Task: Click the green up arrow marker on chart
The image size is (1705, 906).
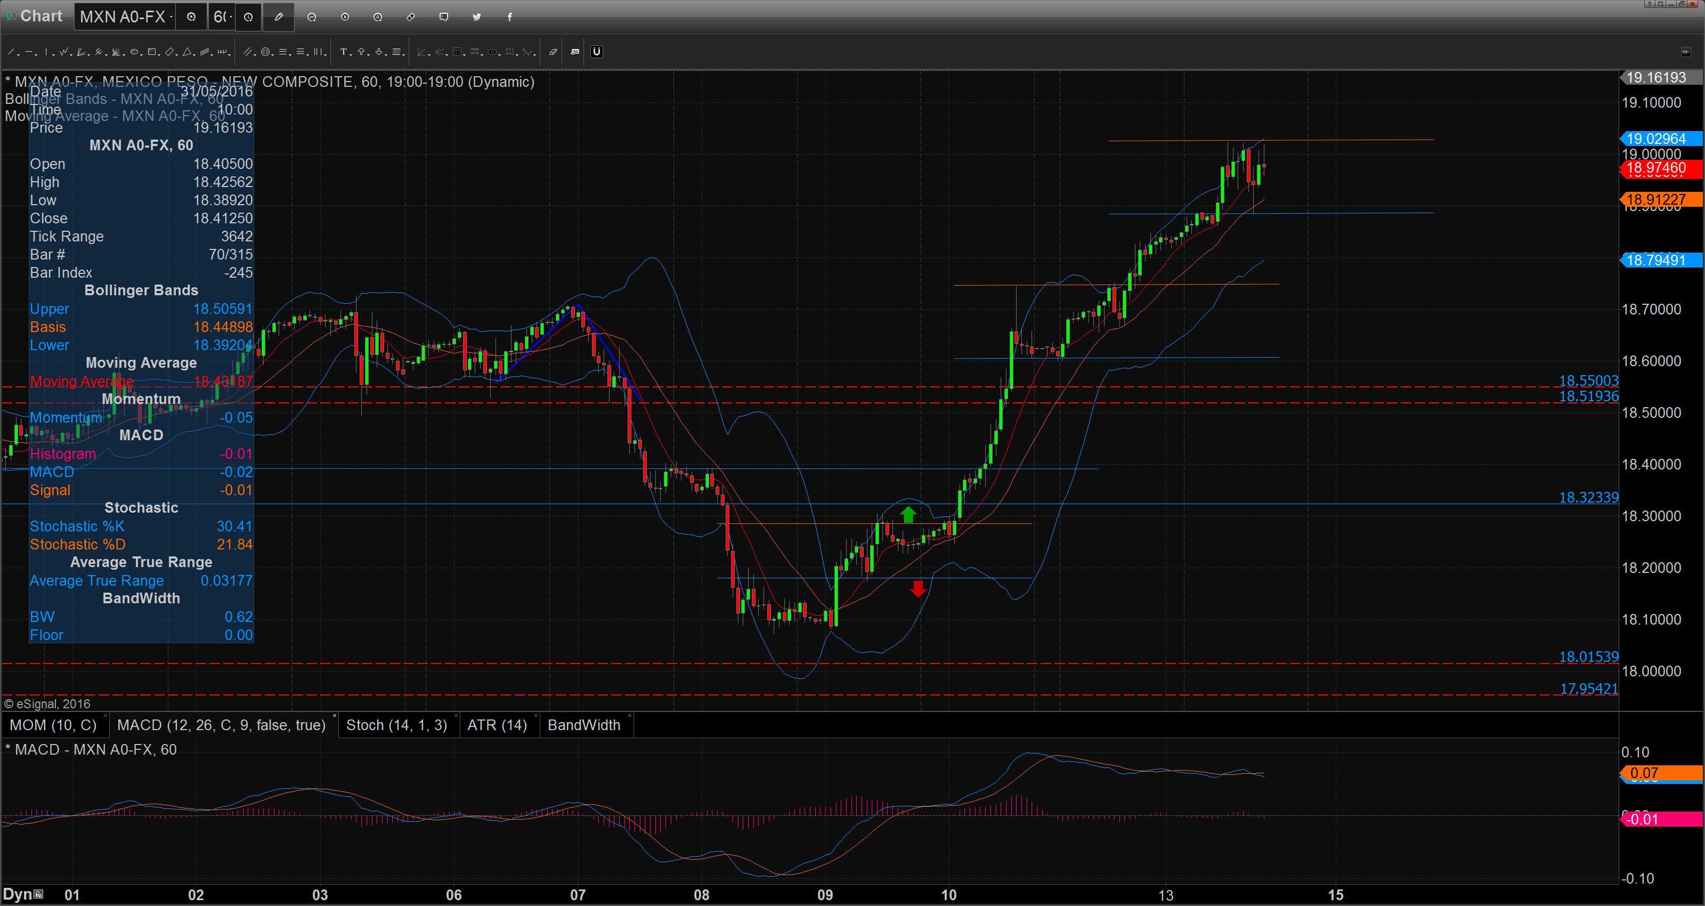Action: pyautogui.click(x=908, y=514)
